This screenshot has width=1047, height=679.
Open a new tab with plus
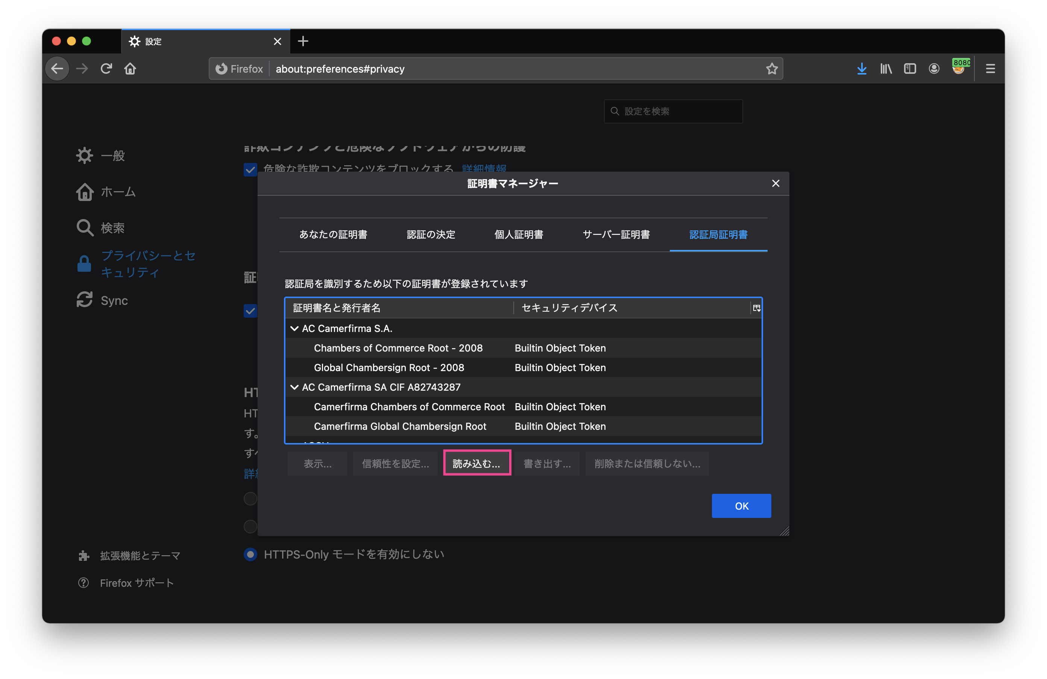(303, 41)
